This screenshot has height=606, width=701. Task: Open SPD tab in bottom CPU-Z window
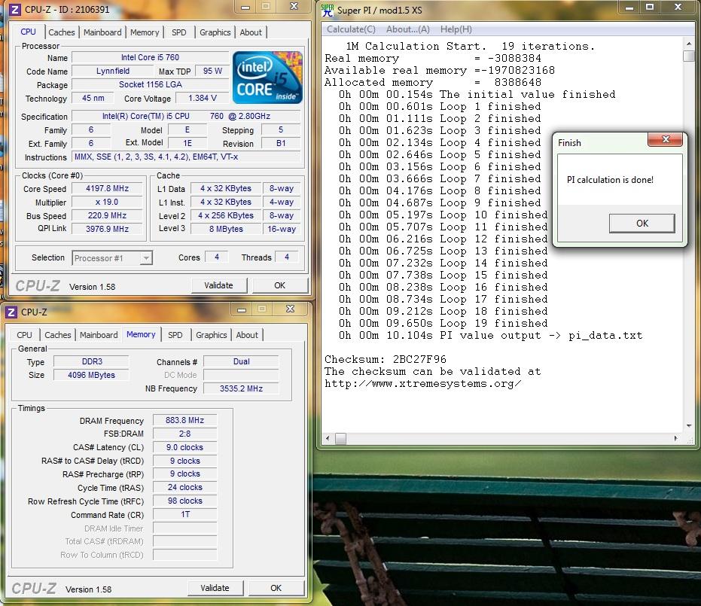coord(175,335)
